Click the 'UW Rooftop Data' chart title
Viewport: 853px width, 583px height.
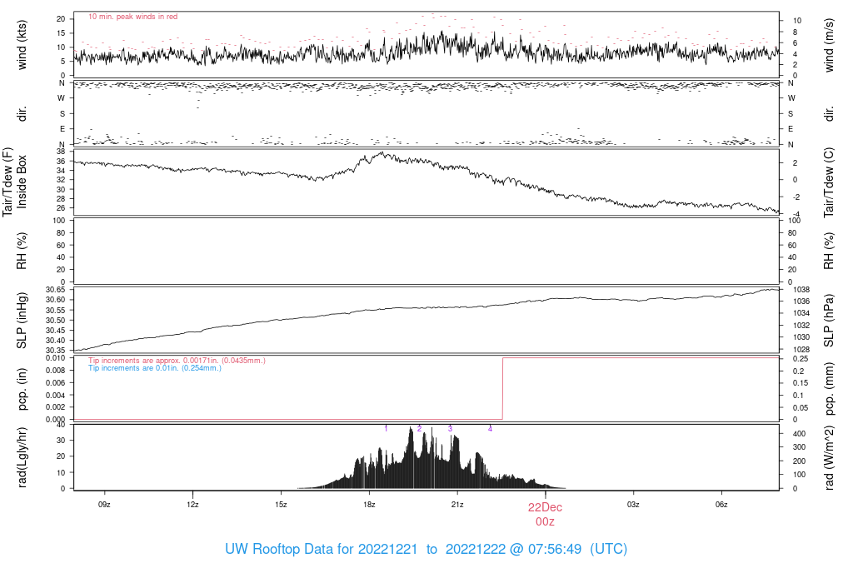(x=426, y=549)
